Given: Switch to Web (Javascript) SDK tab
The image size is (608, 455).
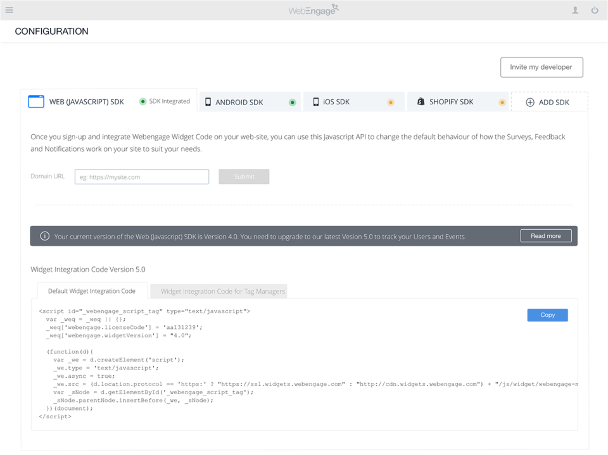Looking at the screenshot, I should [x=108, y=101].
